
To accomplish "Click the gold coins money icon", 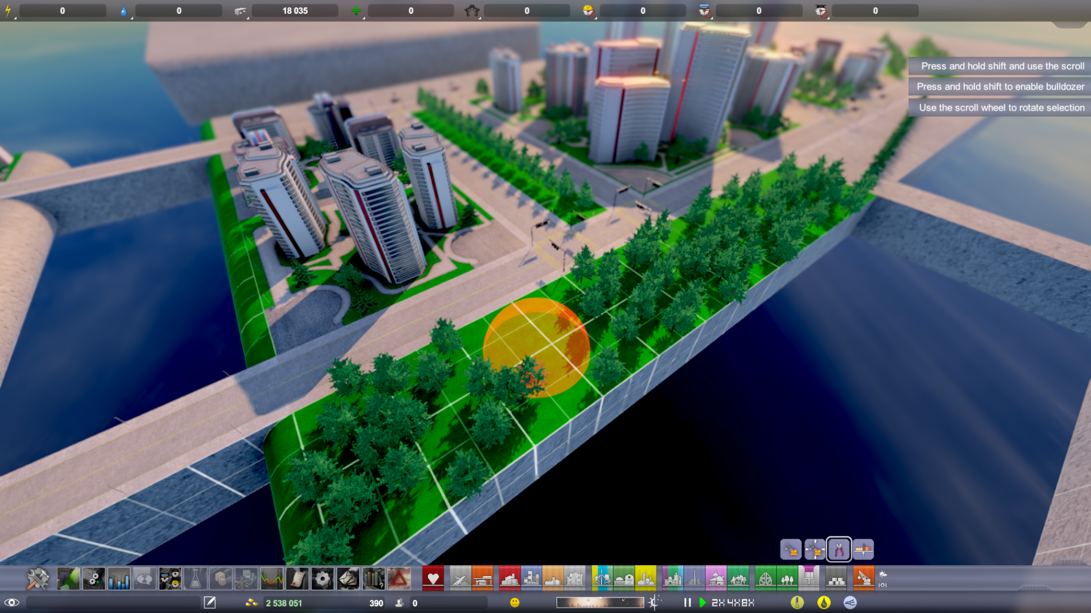I will pyautogui.click(x=252, y=602).
